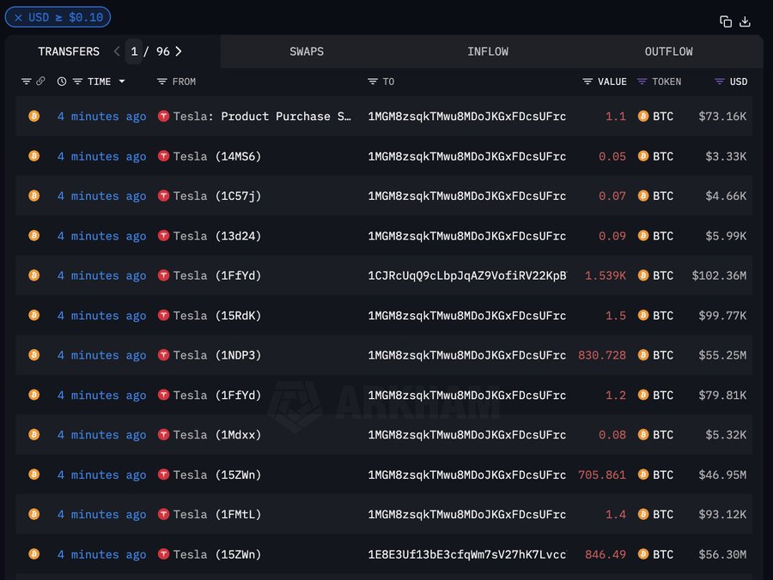
Task: Click the chain link icon near the time column
Action: 40,82
